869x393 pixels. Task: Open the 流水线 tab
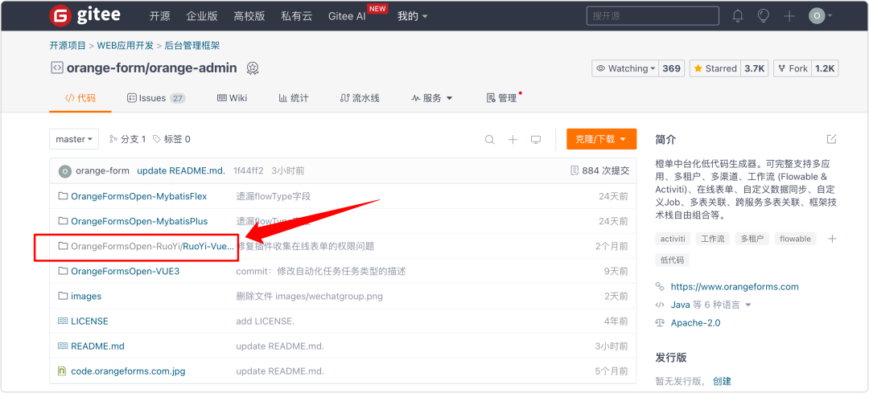click(359, 98)
